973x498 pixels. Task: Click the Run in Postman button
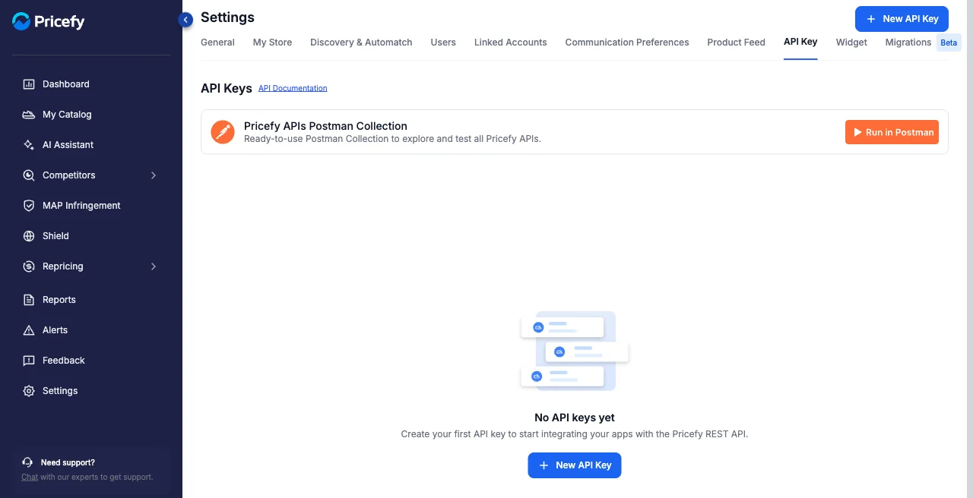pyautogui.click(x=892, y=132)
